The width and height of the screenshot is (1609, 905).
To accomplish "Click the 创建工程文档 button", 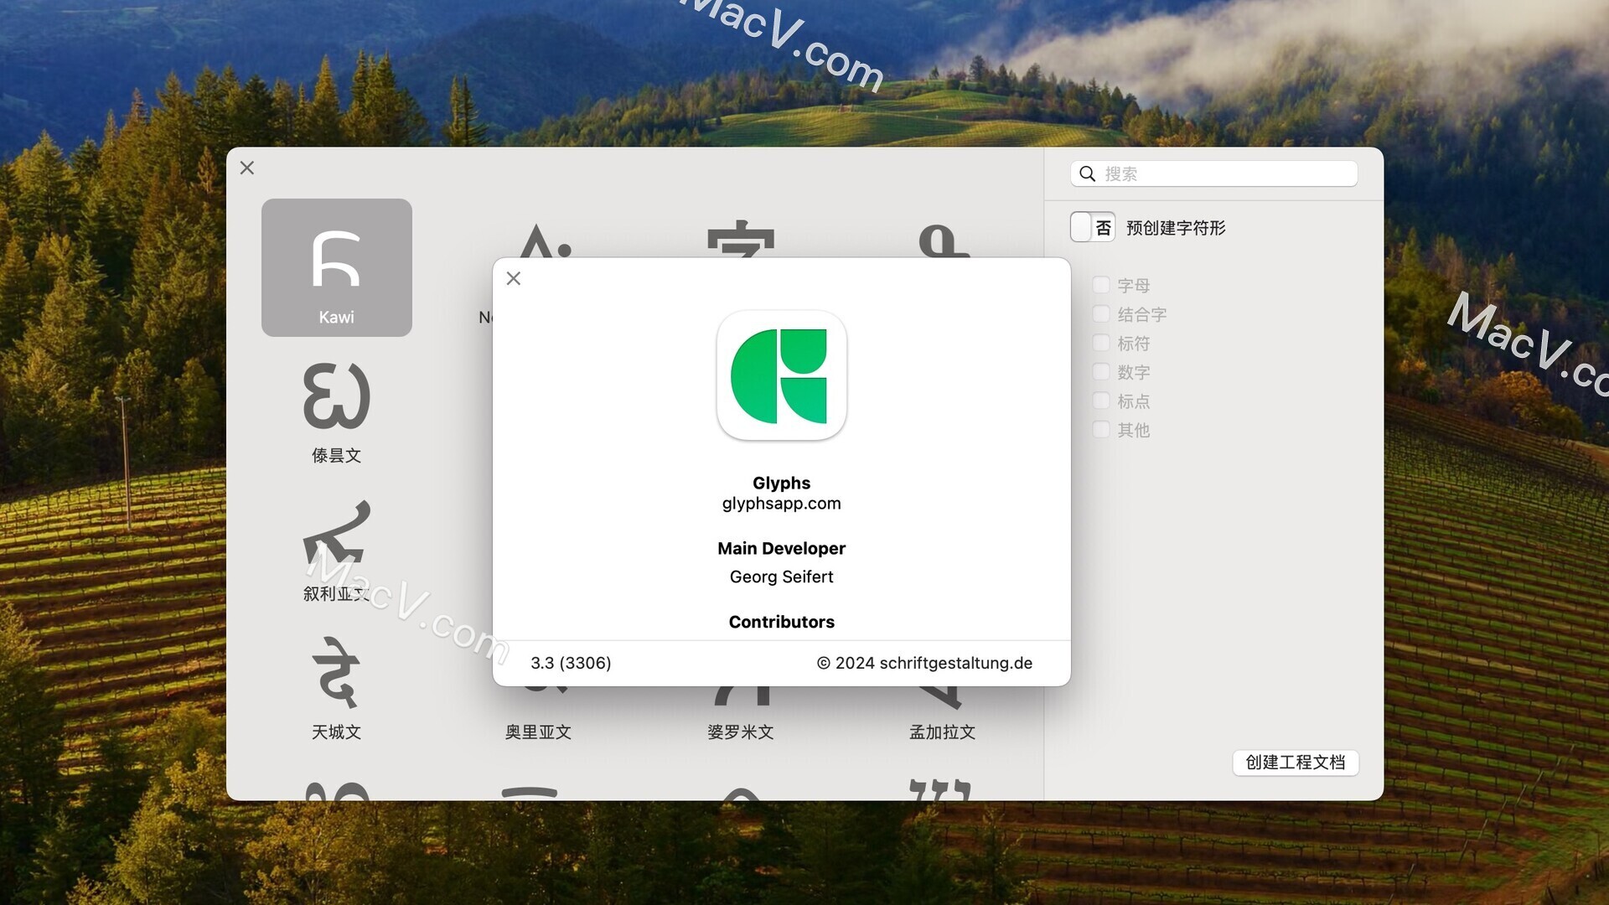I will tap(1295, 763).
